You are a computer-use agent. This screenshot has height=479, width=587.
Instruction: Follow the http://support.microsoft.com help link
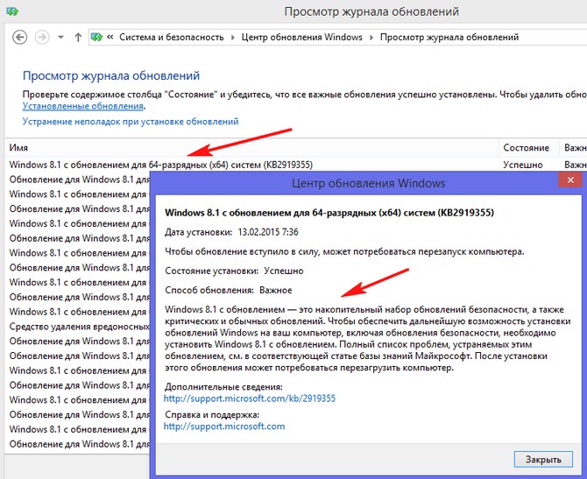(x=224, y=426)
